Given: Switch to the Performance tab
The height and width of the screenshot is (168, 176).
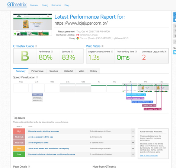Looking at the screenshot, I should [x=37, y=71].
